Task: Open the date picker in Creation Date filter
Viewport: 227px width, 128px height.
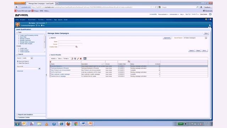Action: (x=129, y=62)
